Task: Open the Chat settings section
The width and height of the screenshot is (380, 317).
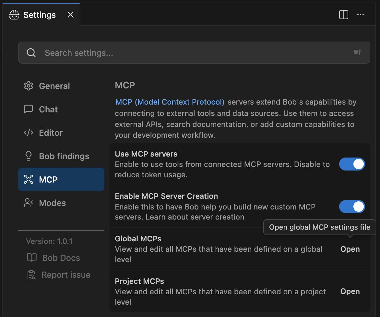Action: 61,109
